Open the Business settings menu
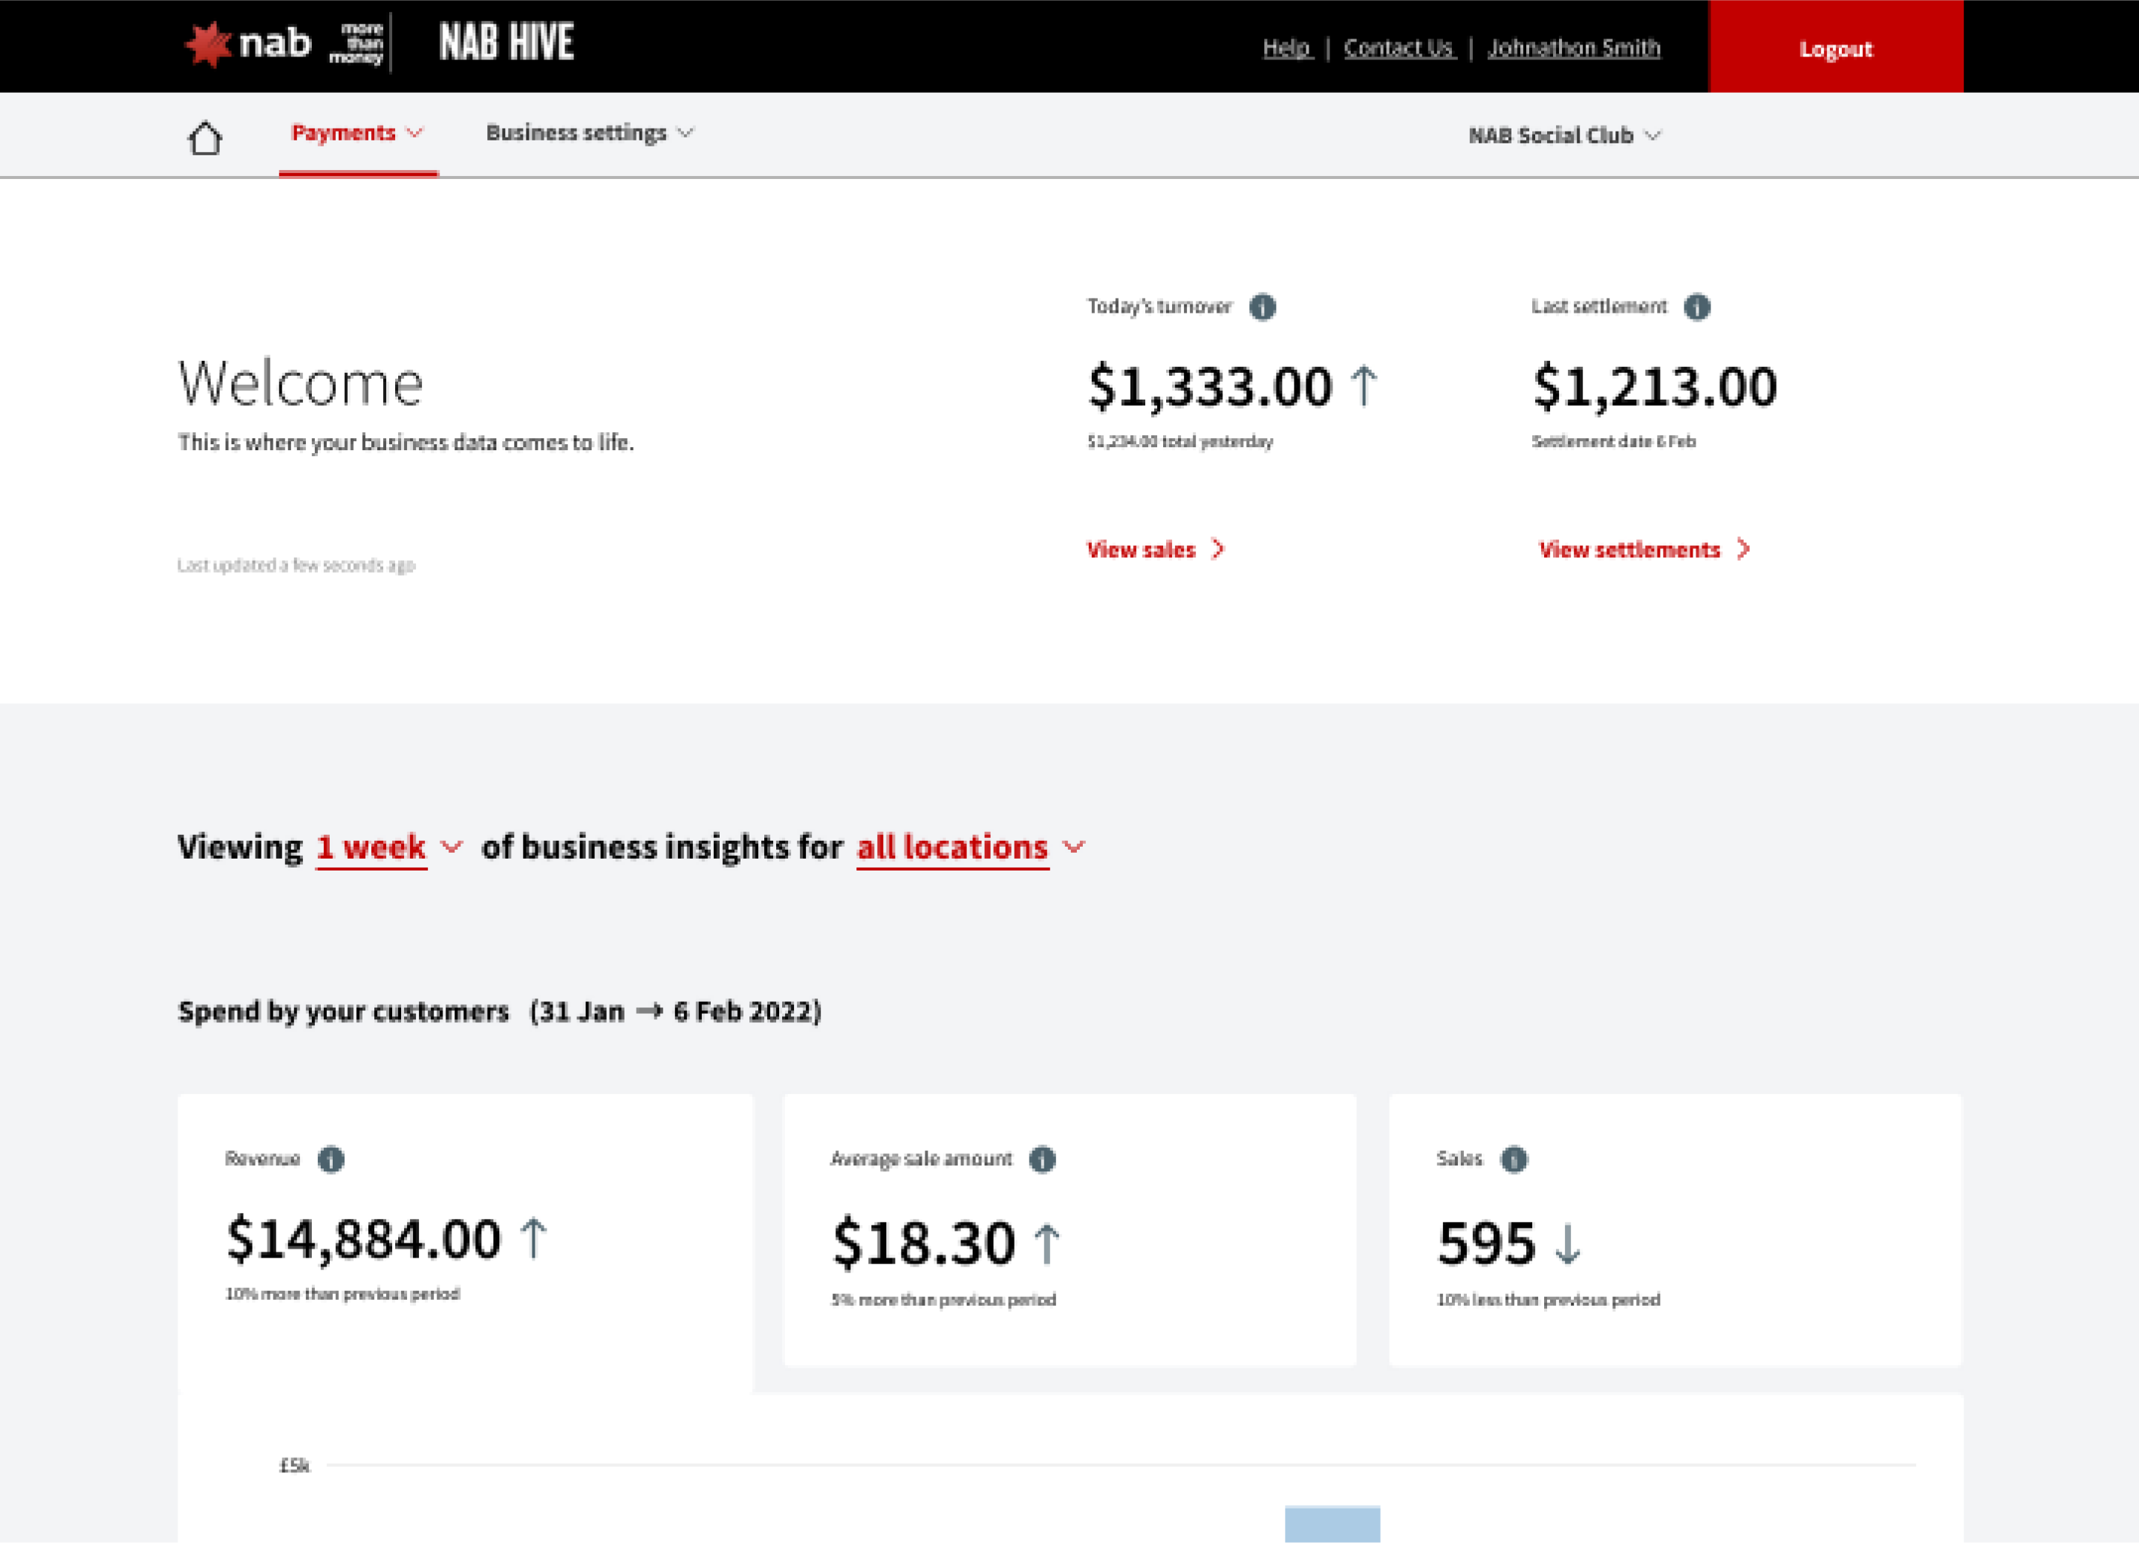The width and height of the screenshot is (2139, 1545). tap(590, 133)
